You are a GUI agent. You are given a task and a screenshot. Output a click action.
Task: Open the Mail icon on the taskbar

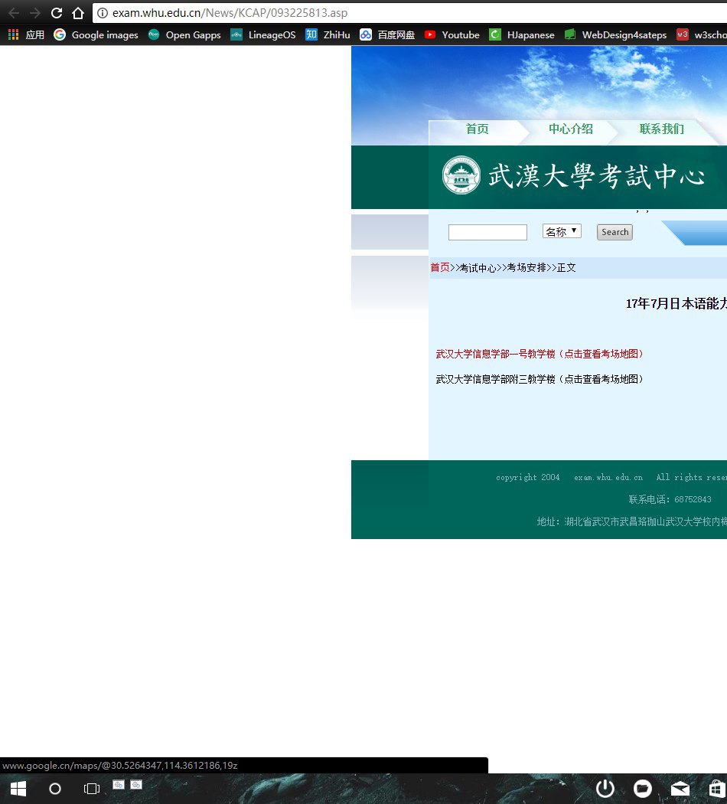680,789
